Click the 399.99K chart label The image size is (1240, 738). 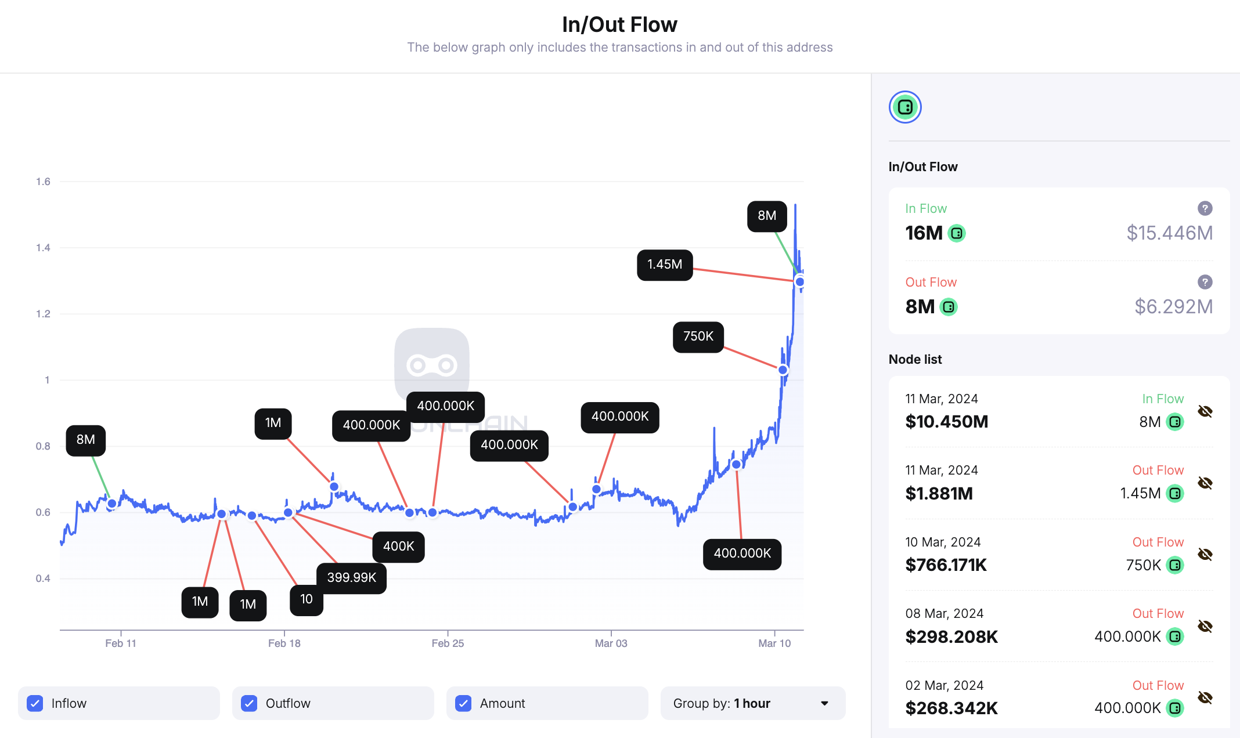[x=351, y=578]
